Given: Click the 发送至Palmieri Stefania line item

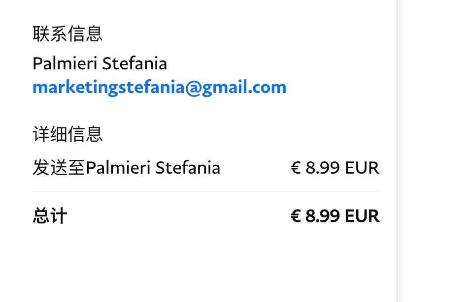Looking at the screenshot, I should click(x=126, y=168).
